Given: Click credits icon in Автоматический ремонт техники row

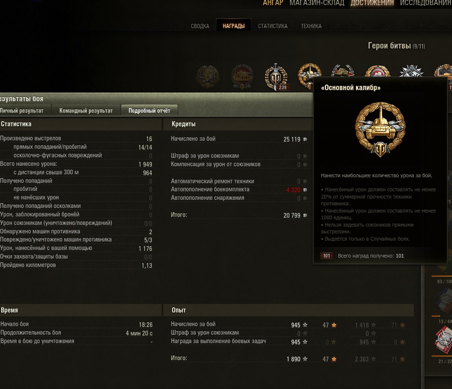Looking at the screenshot, I should pos(305,181).
